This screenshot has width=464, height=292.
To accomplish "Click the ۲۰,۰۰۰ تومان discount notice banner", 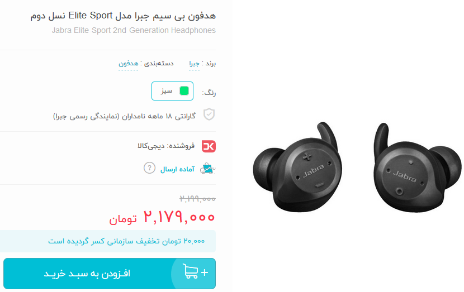I will 108,241.
